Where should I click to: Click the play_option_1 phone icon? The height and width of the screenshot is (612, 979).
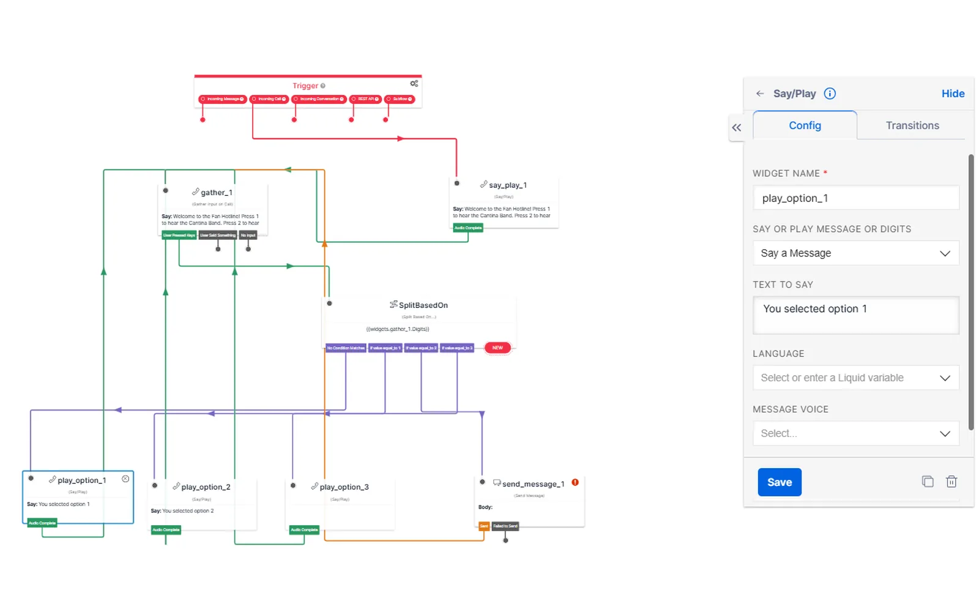pos(53,480)
